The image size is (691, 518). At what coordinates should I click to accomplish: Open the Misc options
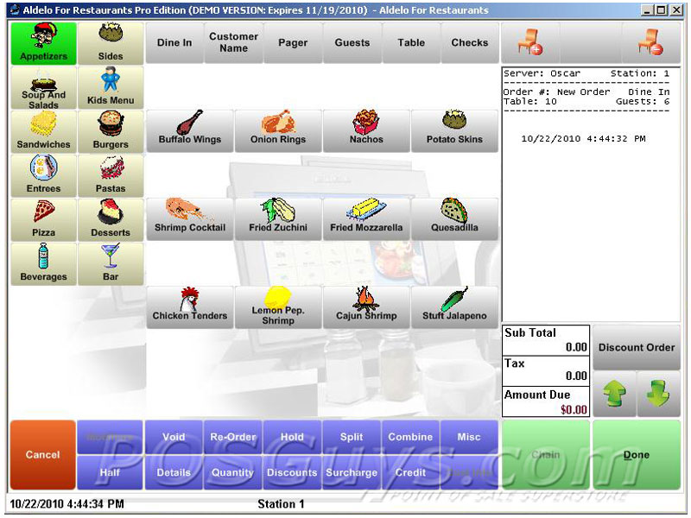(469, 437)
